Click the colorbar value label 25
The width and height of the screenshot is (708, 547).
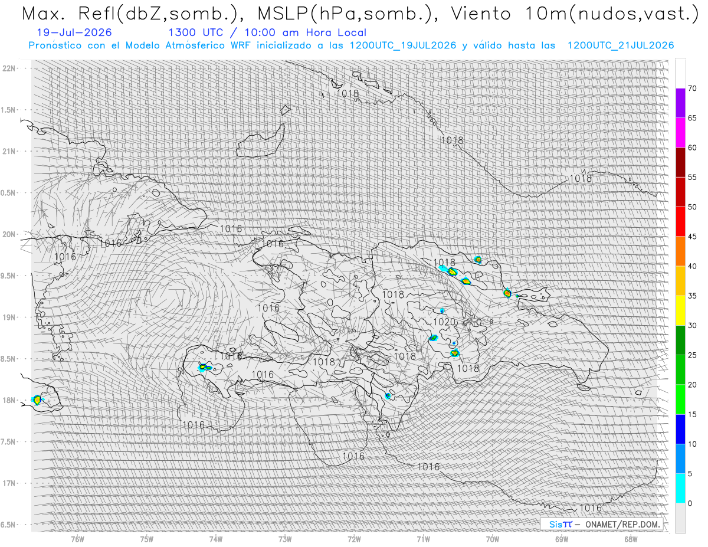coord(692,355)
